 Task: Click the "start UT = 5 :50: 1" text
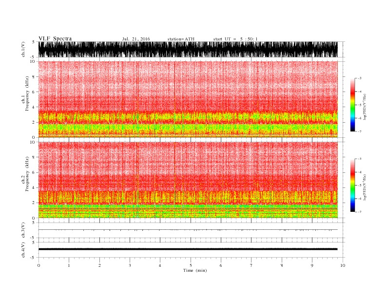click(235, 39)
